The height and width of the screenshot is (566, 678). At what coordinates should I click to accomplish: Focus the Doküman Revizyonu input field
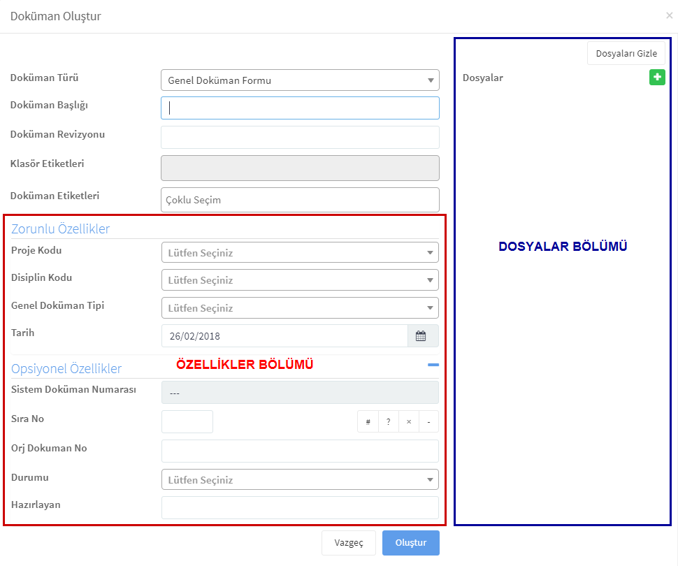tap(300, 137)
